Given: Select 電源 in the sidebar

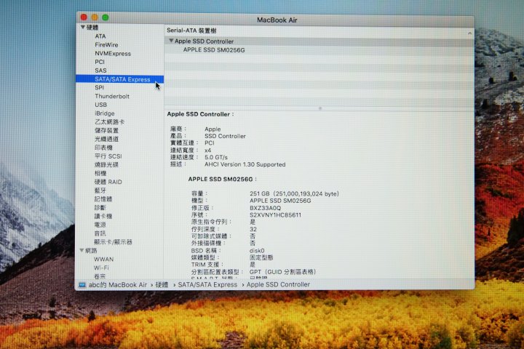Looking at the screenshot, I should [100, 225].
